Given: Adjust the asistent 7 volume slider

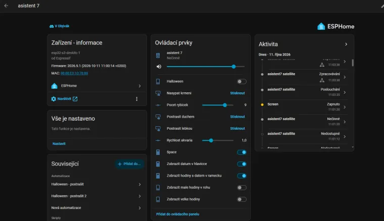Looking at the screenshot, I should tap(206, 67).
